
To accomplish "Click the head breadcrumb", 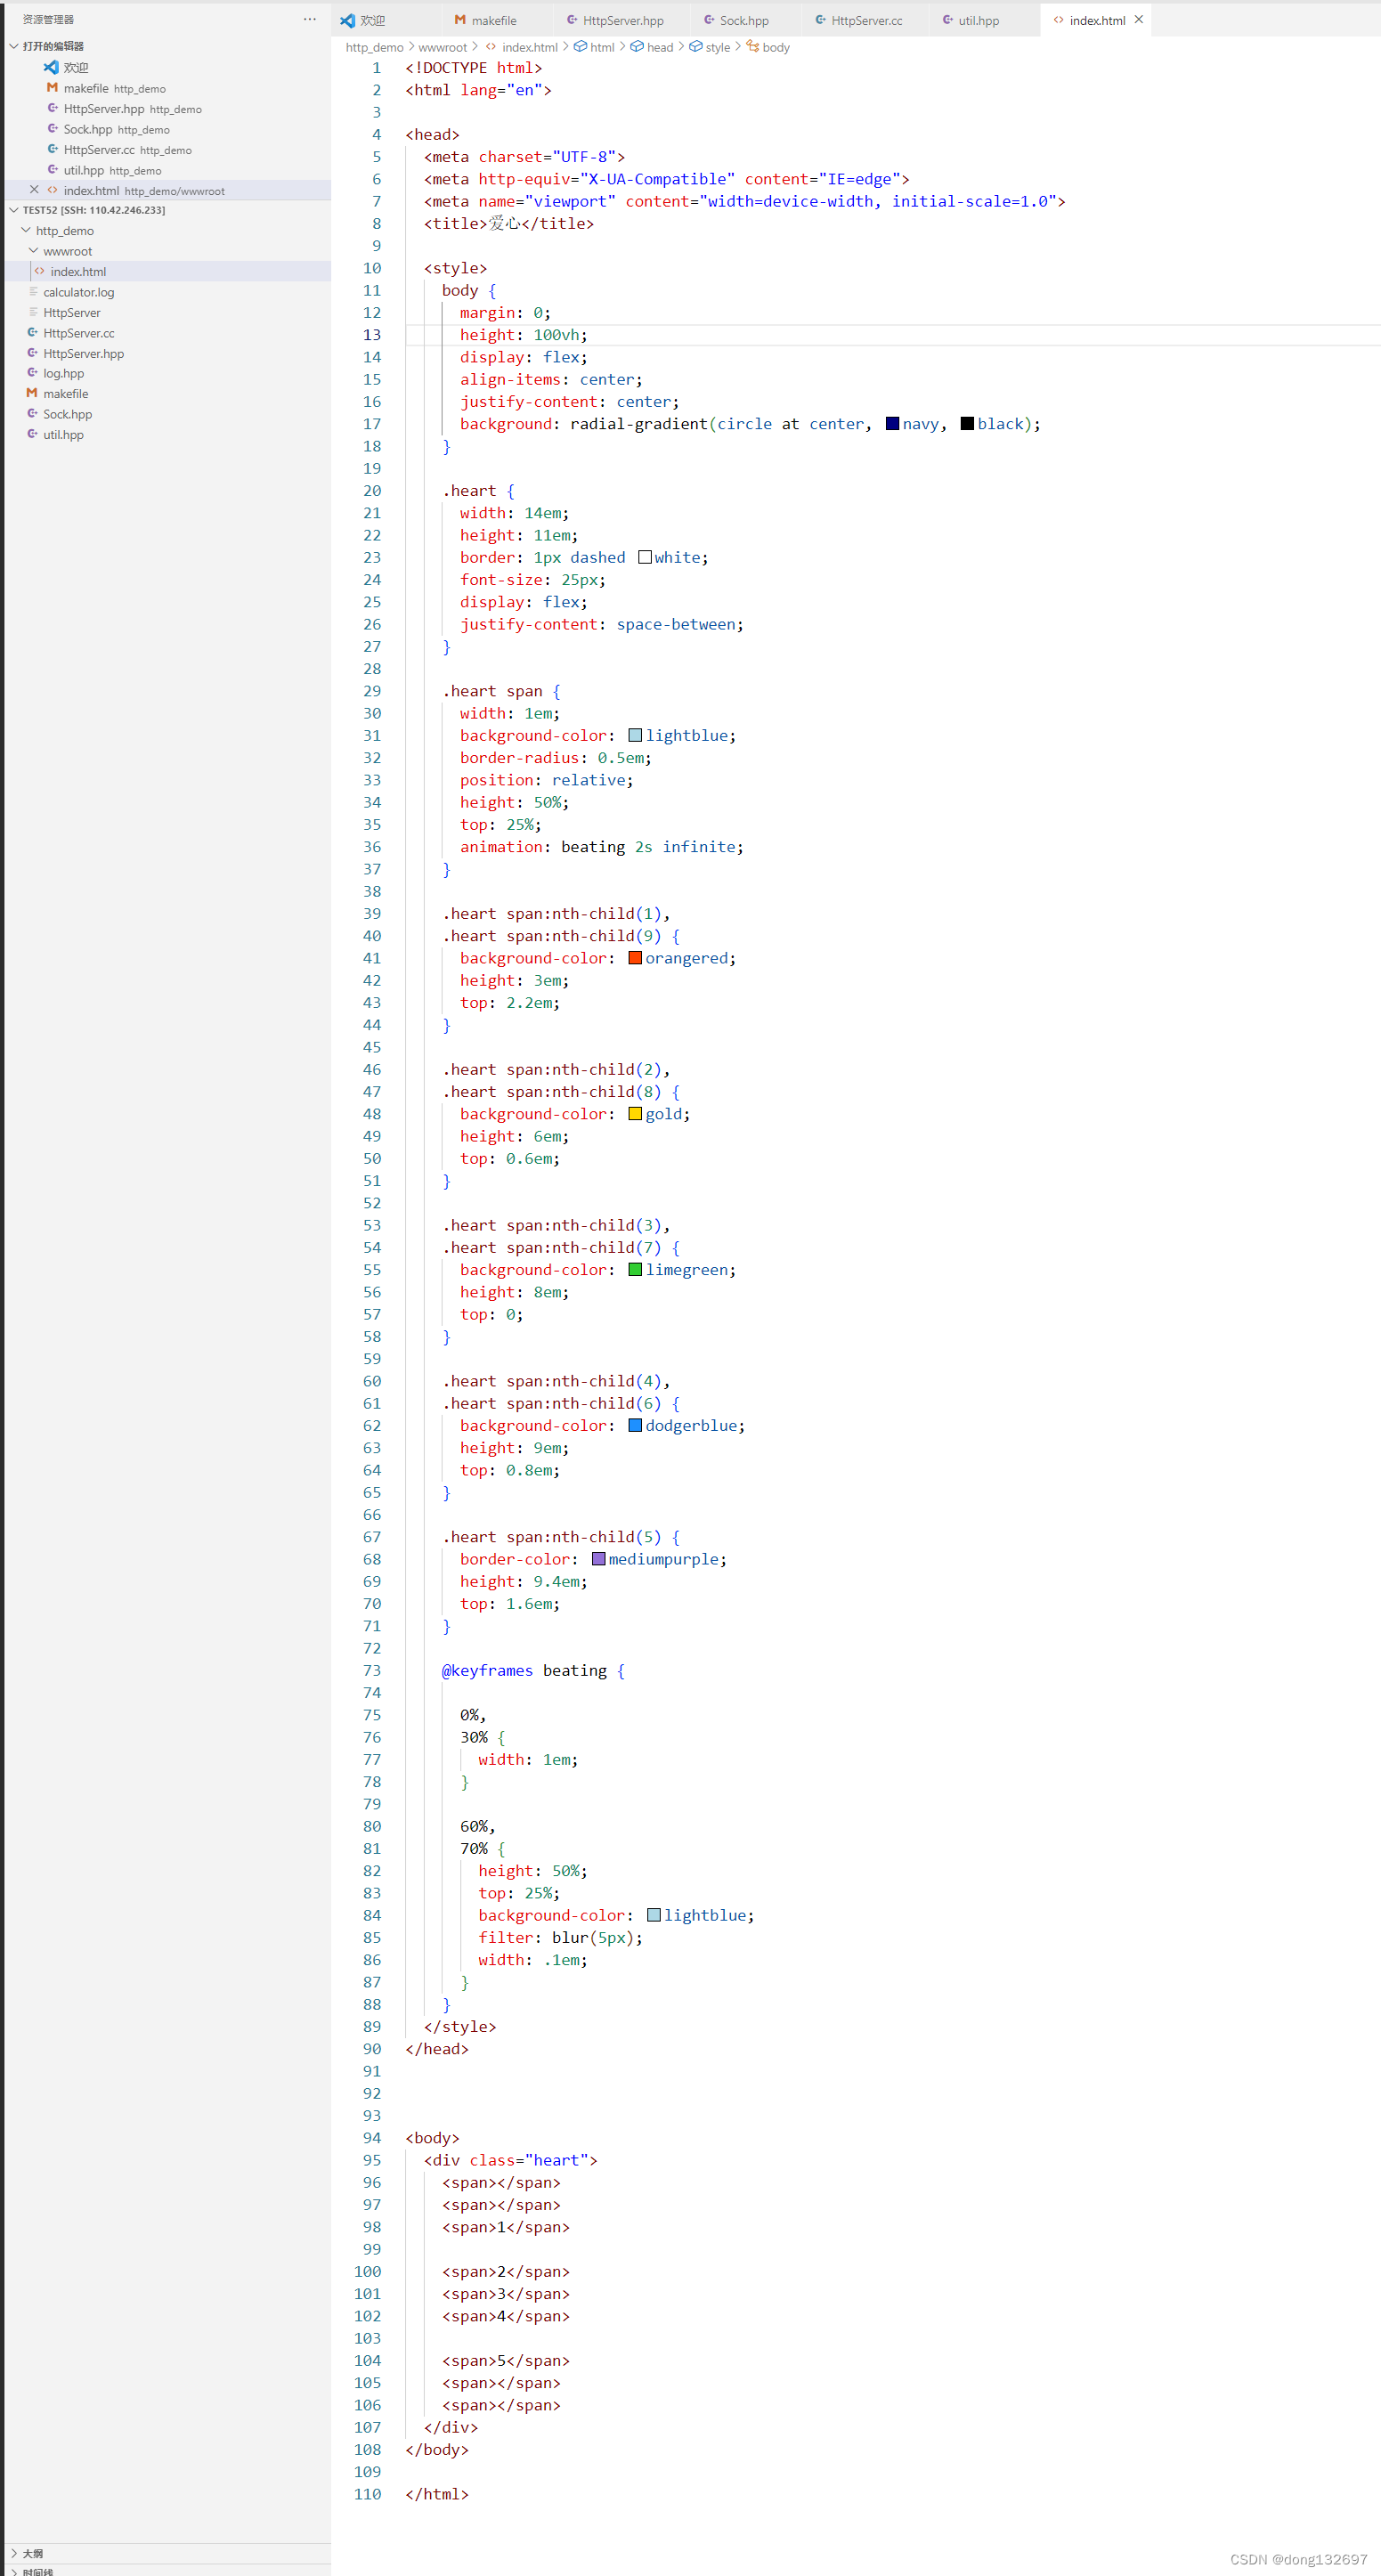I will pos(660,47).
